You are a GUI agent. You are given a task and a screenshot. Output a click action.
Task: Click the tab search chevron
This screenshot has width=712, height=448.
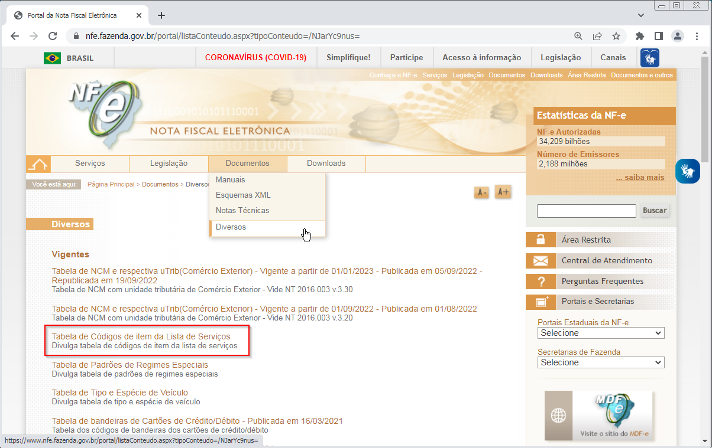(x=641, y=15)
